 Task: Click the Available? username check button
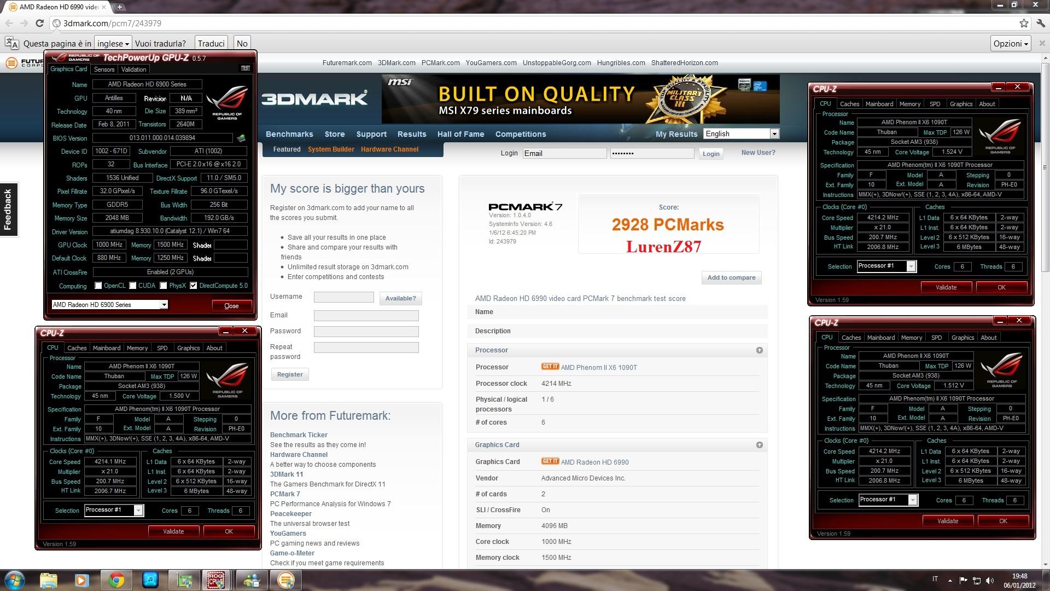400,298
